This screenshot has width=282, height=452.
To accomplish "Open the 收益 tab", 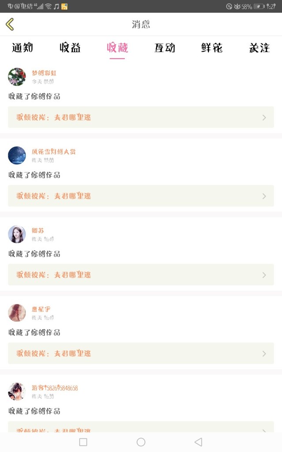I will tap(70, 48).
